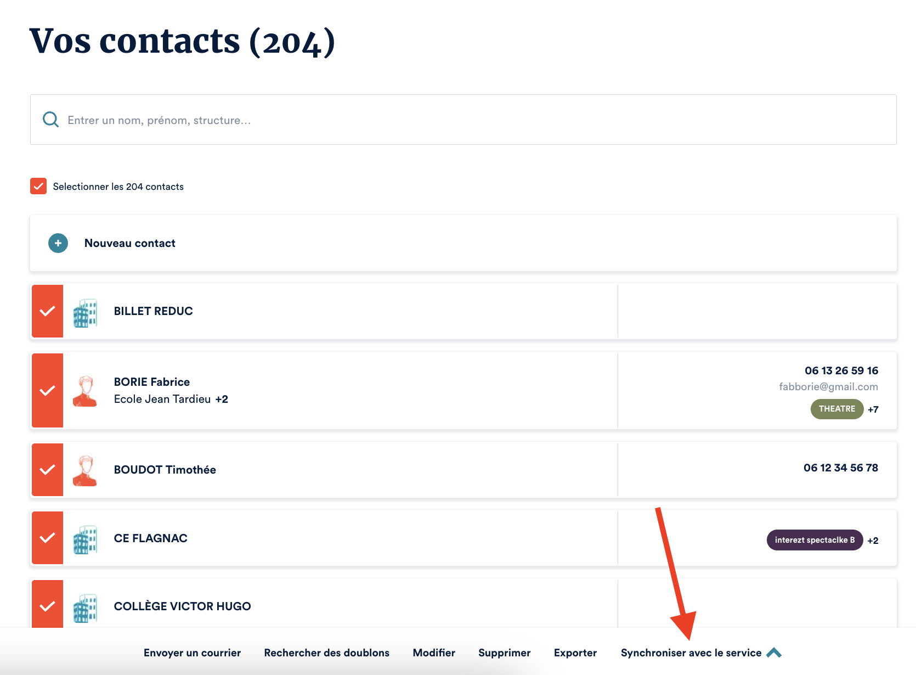This screenshot has height=675, width=916.
Task: Select Envoyer un courrier action
Action: pyautogui.click(x=192, y=652)
